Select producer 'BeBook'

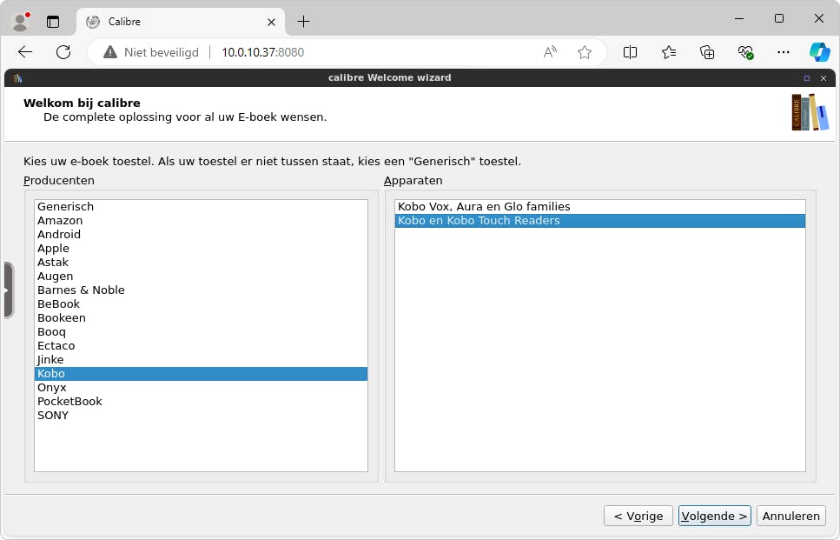(201, 304)
